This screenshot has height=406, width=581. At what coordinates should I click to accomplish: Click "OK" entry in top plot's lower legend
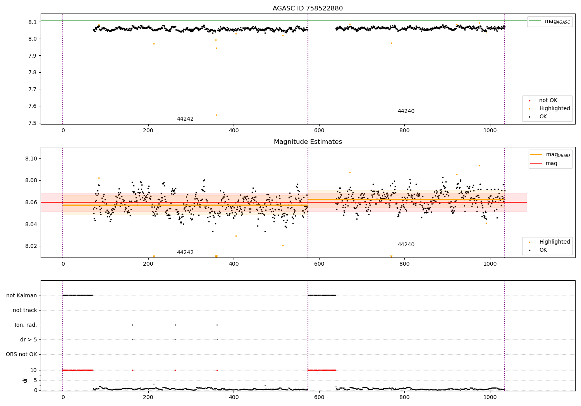(543, 117)
